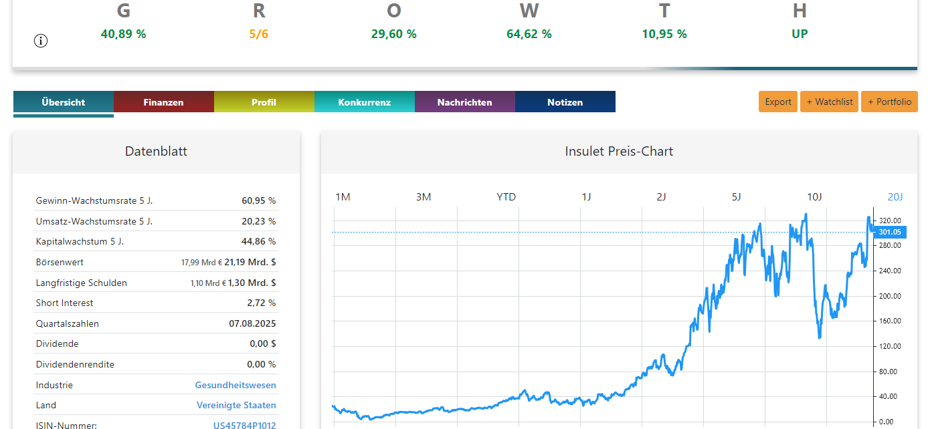Click the 301.05 current price label
The height and width of the screenshot is (429, 928).
click(889, 232)
